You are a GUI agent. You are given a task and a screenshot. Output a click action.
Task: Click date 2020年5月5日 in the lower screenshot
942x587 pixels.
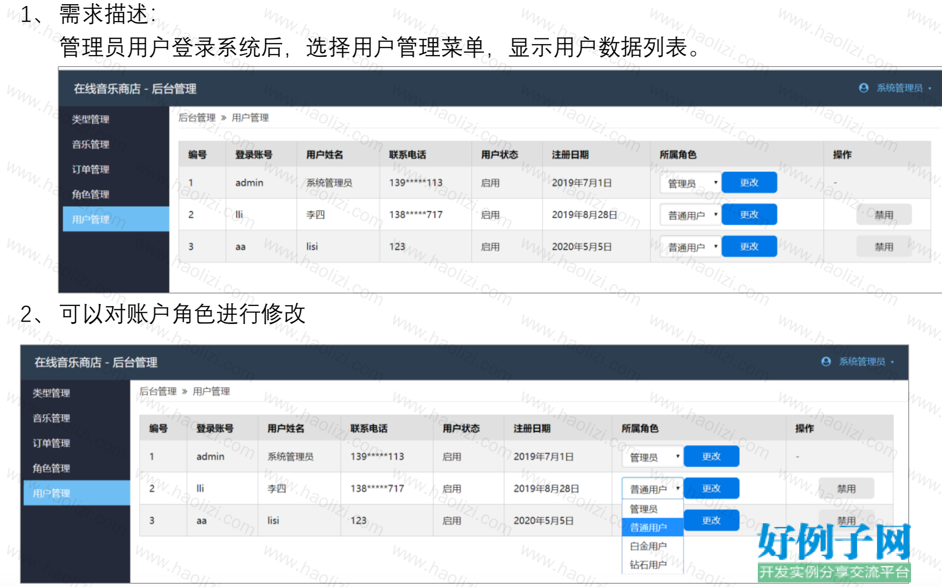544,520
